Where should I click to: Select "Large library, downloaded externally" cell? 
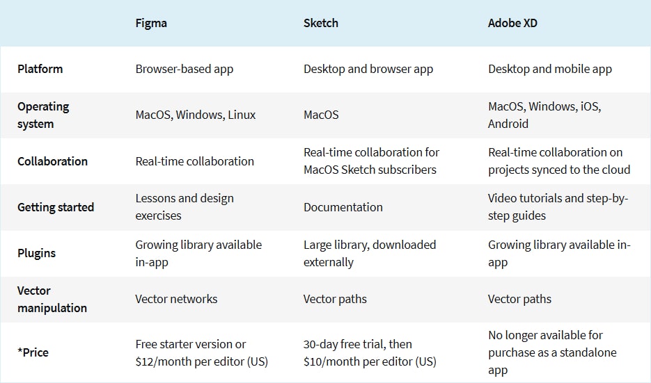tap(370, 253)
